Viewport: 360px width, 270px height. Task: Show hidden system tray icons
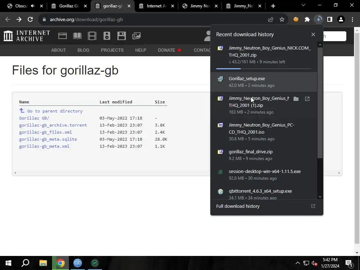(x=297, y=263)
